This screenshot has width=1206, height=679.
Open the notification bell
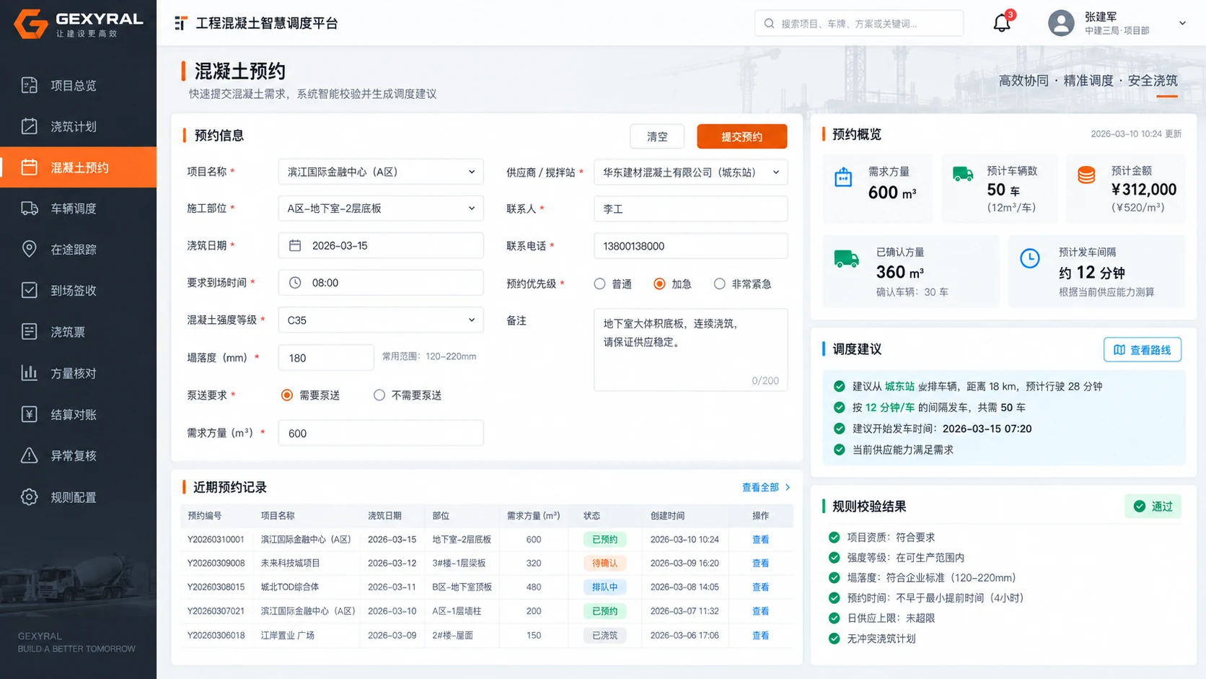point(1001,23)
